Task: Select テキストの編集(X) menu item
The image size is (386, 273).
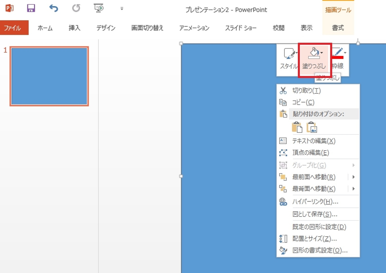Action: (318, 141)
